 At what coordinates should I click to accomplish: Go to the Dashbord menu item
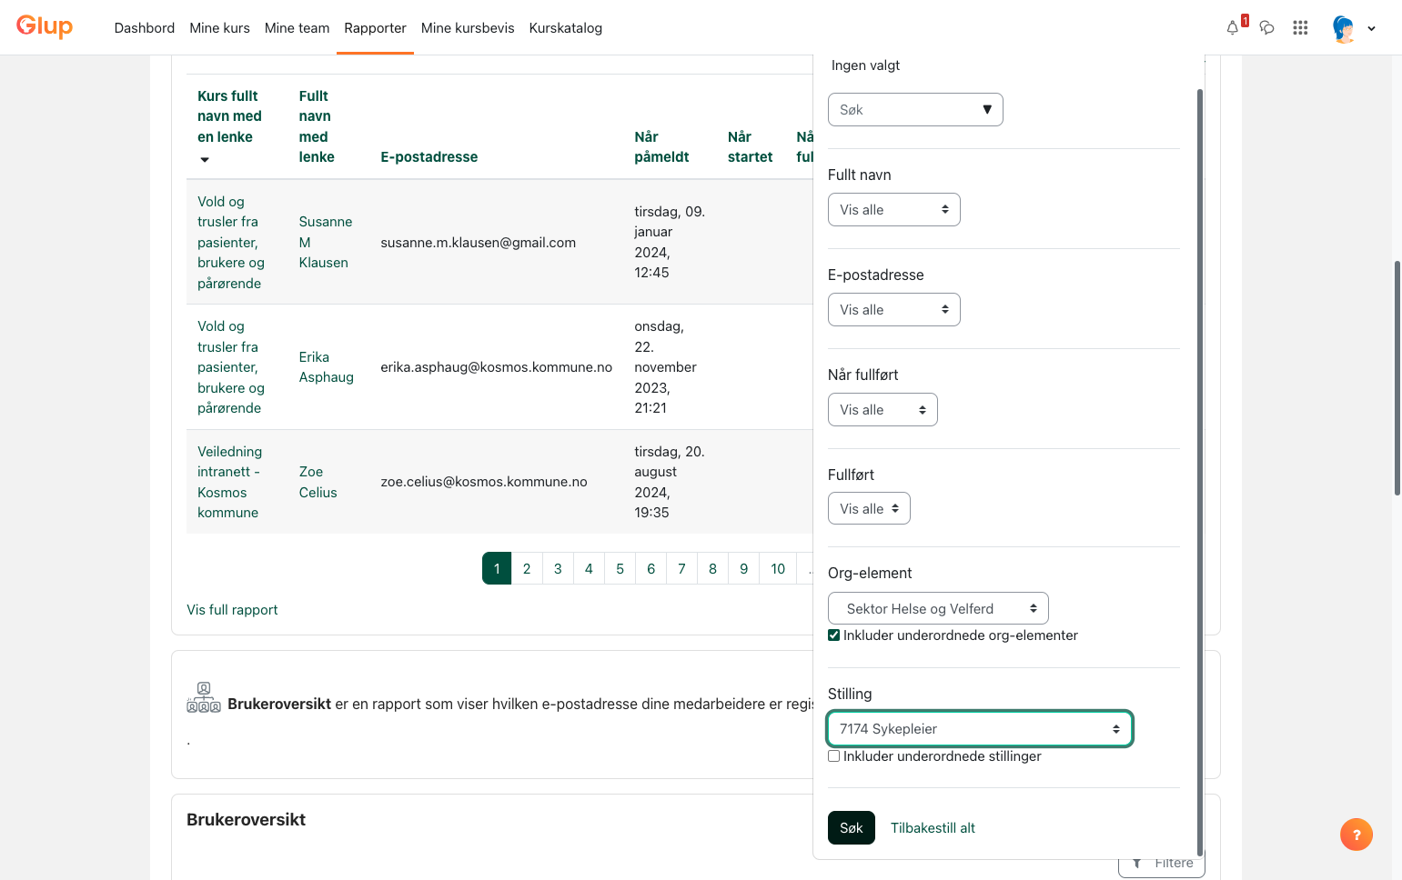coord(145,28)
